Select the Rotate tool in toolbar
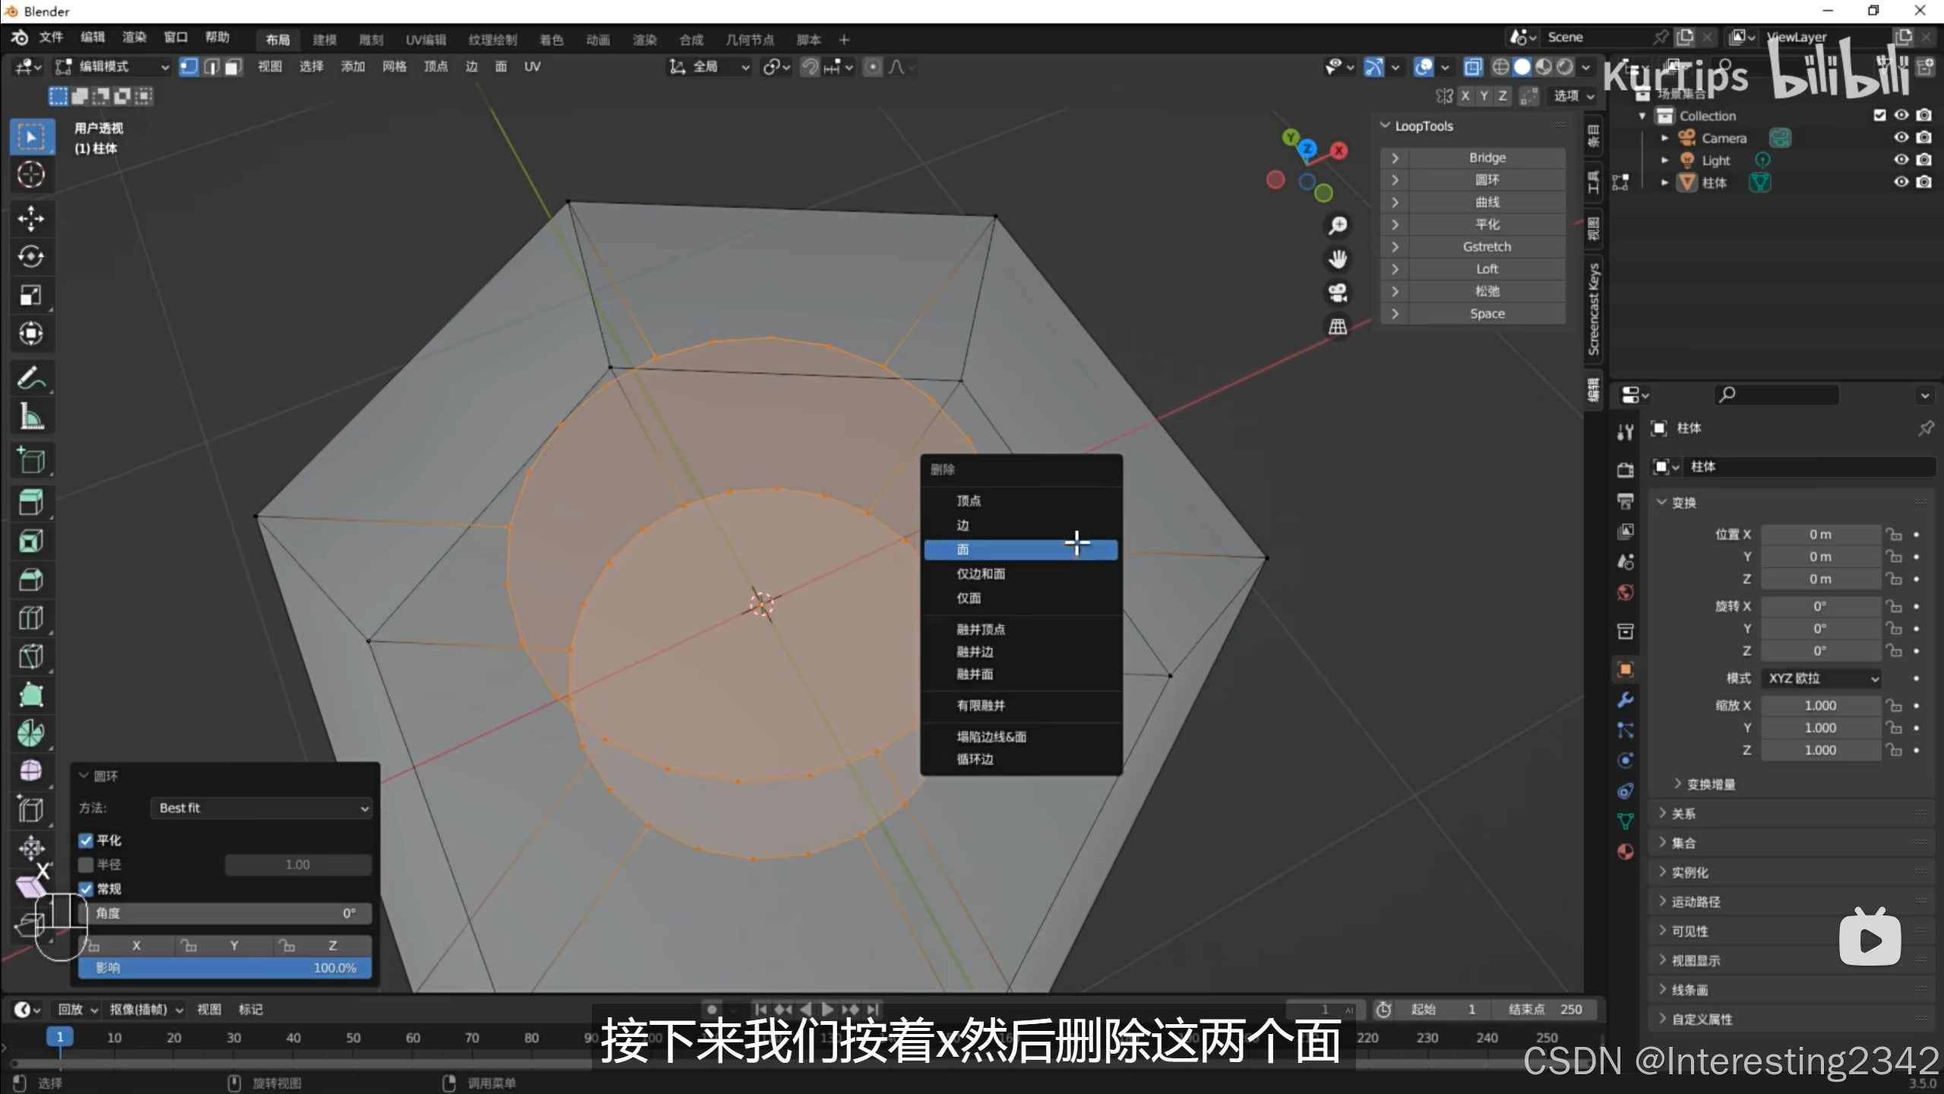Image resolution: width=1944 pixels, height=1094 pixels. coord(30,257)
